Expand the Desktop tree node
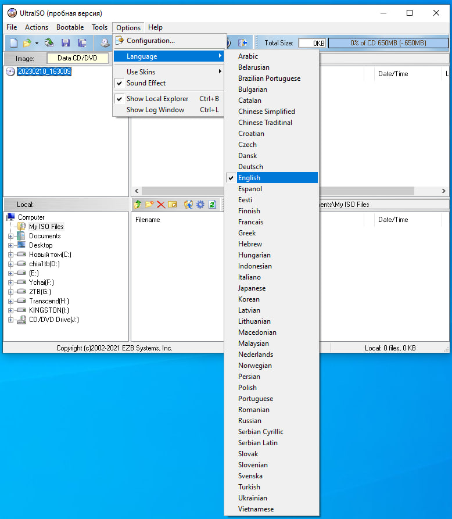This screenshot has height=519, width=452. [x=10, y=245]
